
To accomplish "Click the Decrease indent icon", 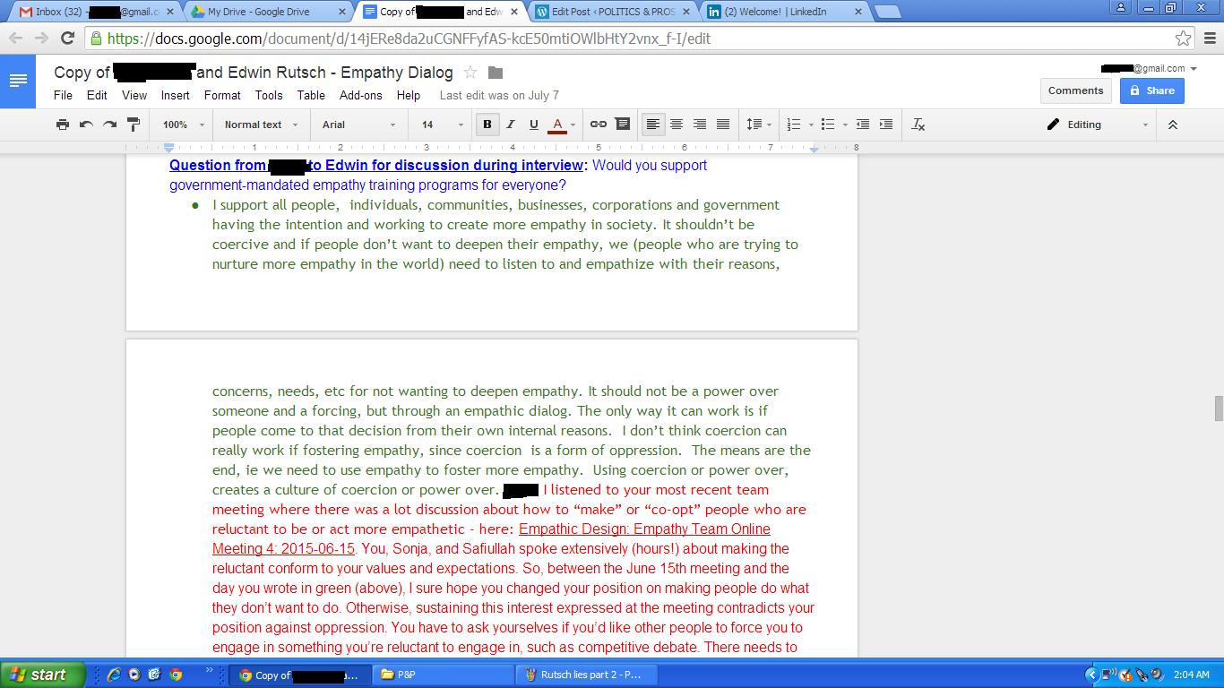I will tap(862, 125).
